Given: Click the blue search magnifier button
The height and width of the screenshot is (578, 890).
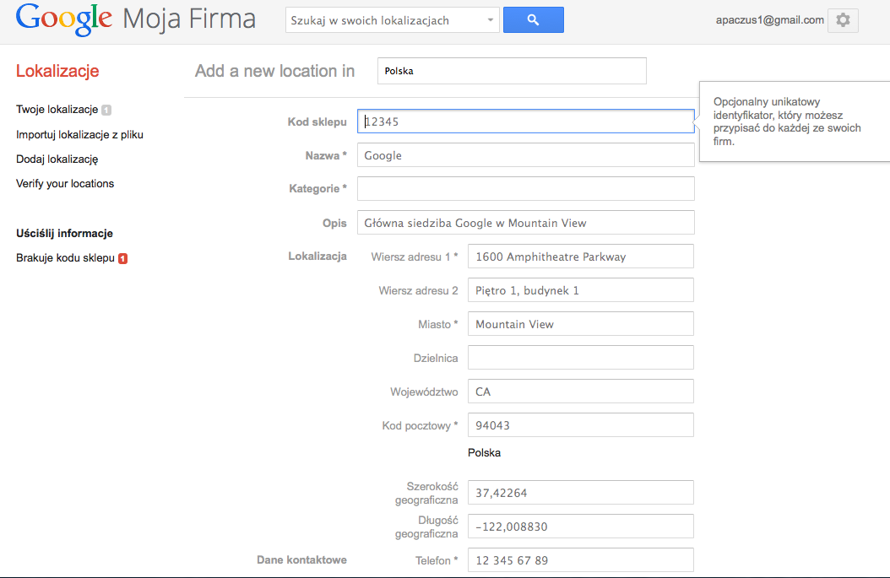Looking at the screenshot, I should coord(533,20).
